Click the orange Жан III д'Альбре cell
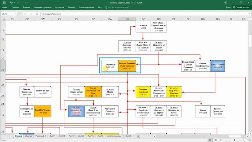The image size is (252, 142). click(x=43, y=111)
